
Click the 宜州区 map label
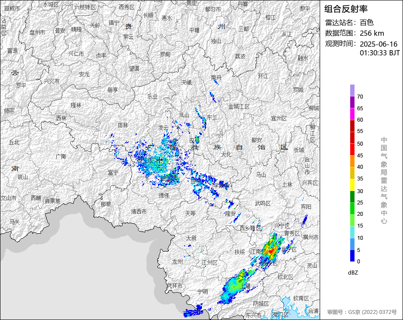pyautogui.click(x=279, y=119)
